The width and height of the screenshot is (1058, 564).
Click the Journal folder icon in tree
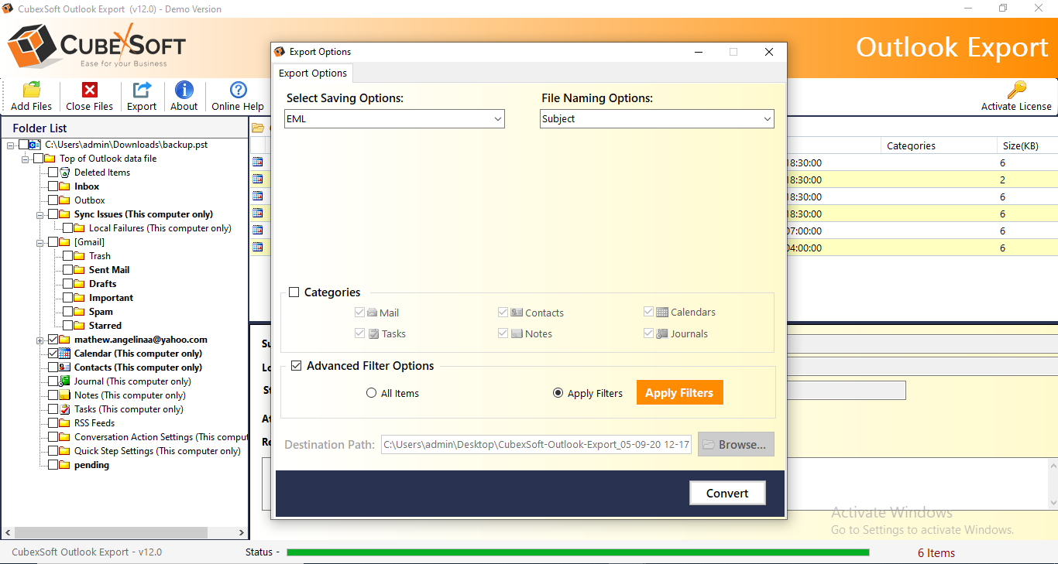click(x=65, y=381)
